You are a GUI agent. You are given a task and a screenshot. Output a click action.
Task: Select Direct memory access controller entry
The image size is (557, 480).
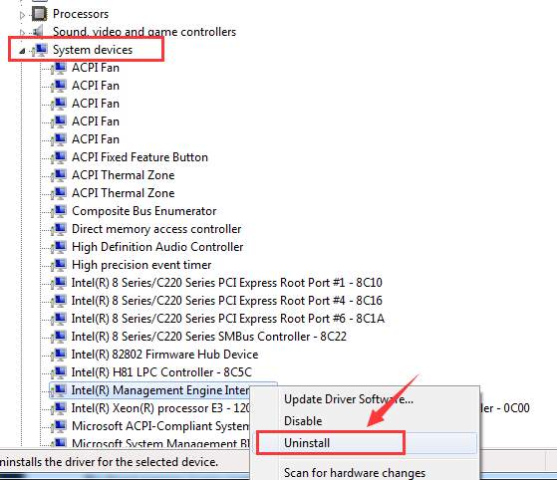(x=156, y=229)
